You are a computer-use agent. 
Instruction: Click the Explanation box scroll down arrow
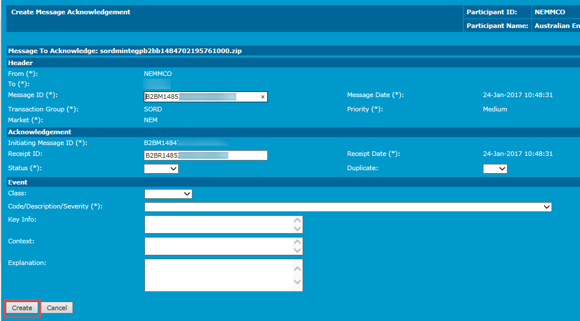(x=297, y=282)
